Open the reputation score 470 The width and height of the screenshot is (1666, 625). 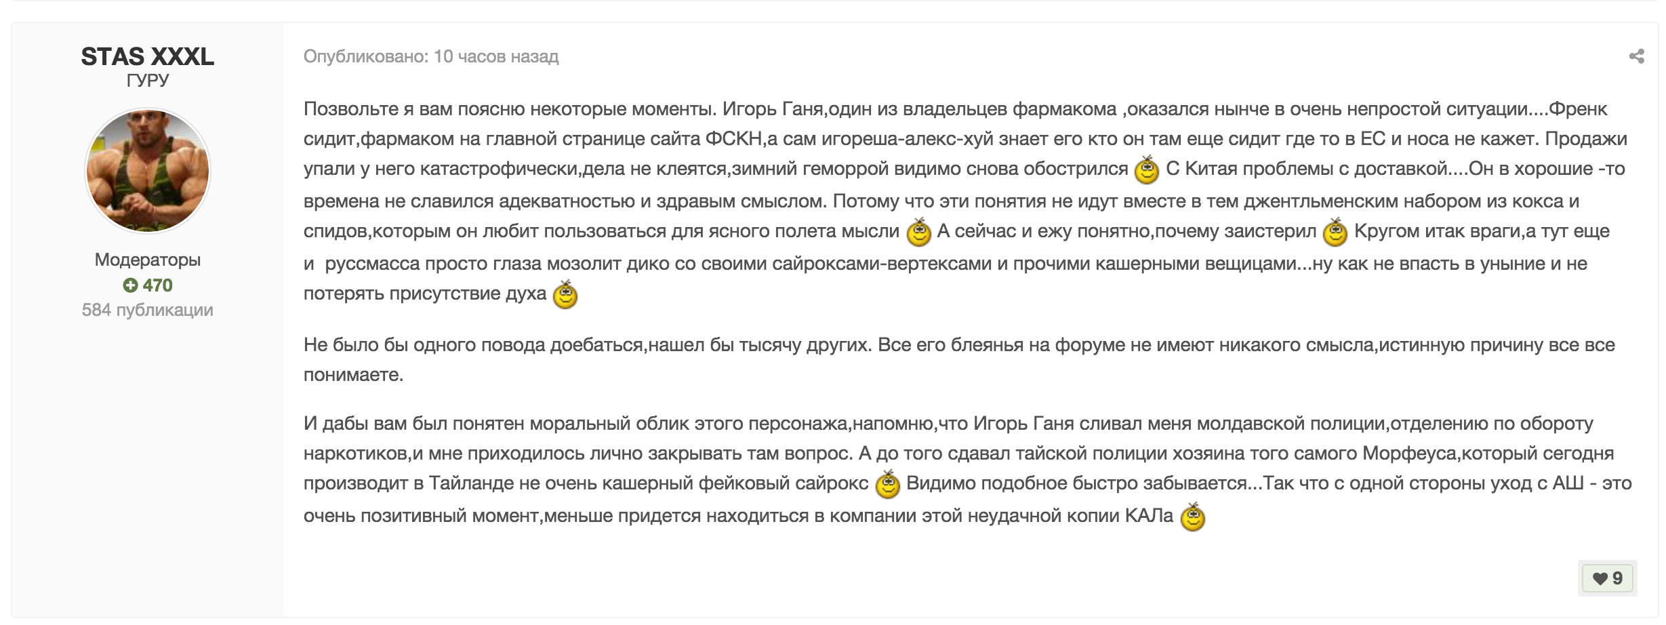coord(157,285)
